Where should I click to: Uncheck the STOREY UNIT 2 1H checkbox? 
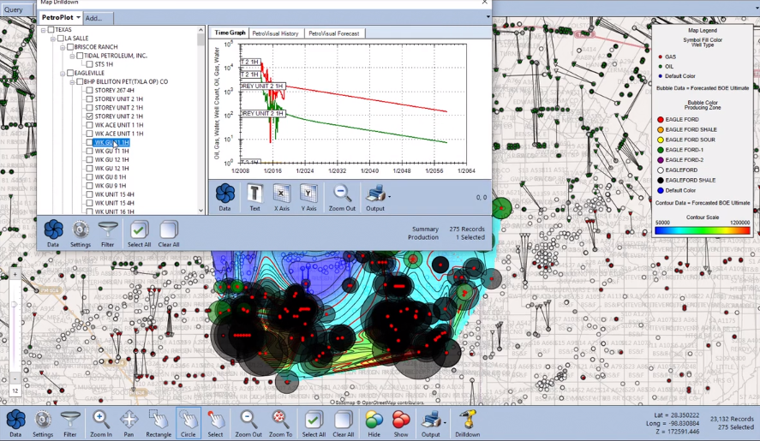click(x=90, y=116)
